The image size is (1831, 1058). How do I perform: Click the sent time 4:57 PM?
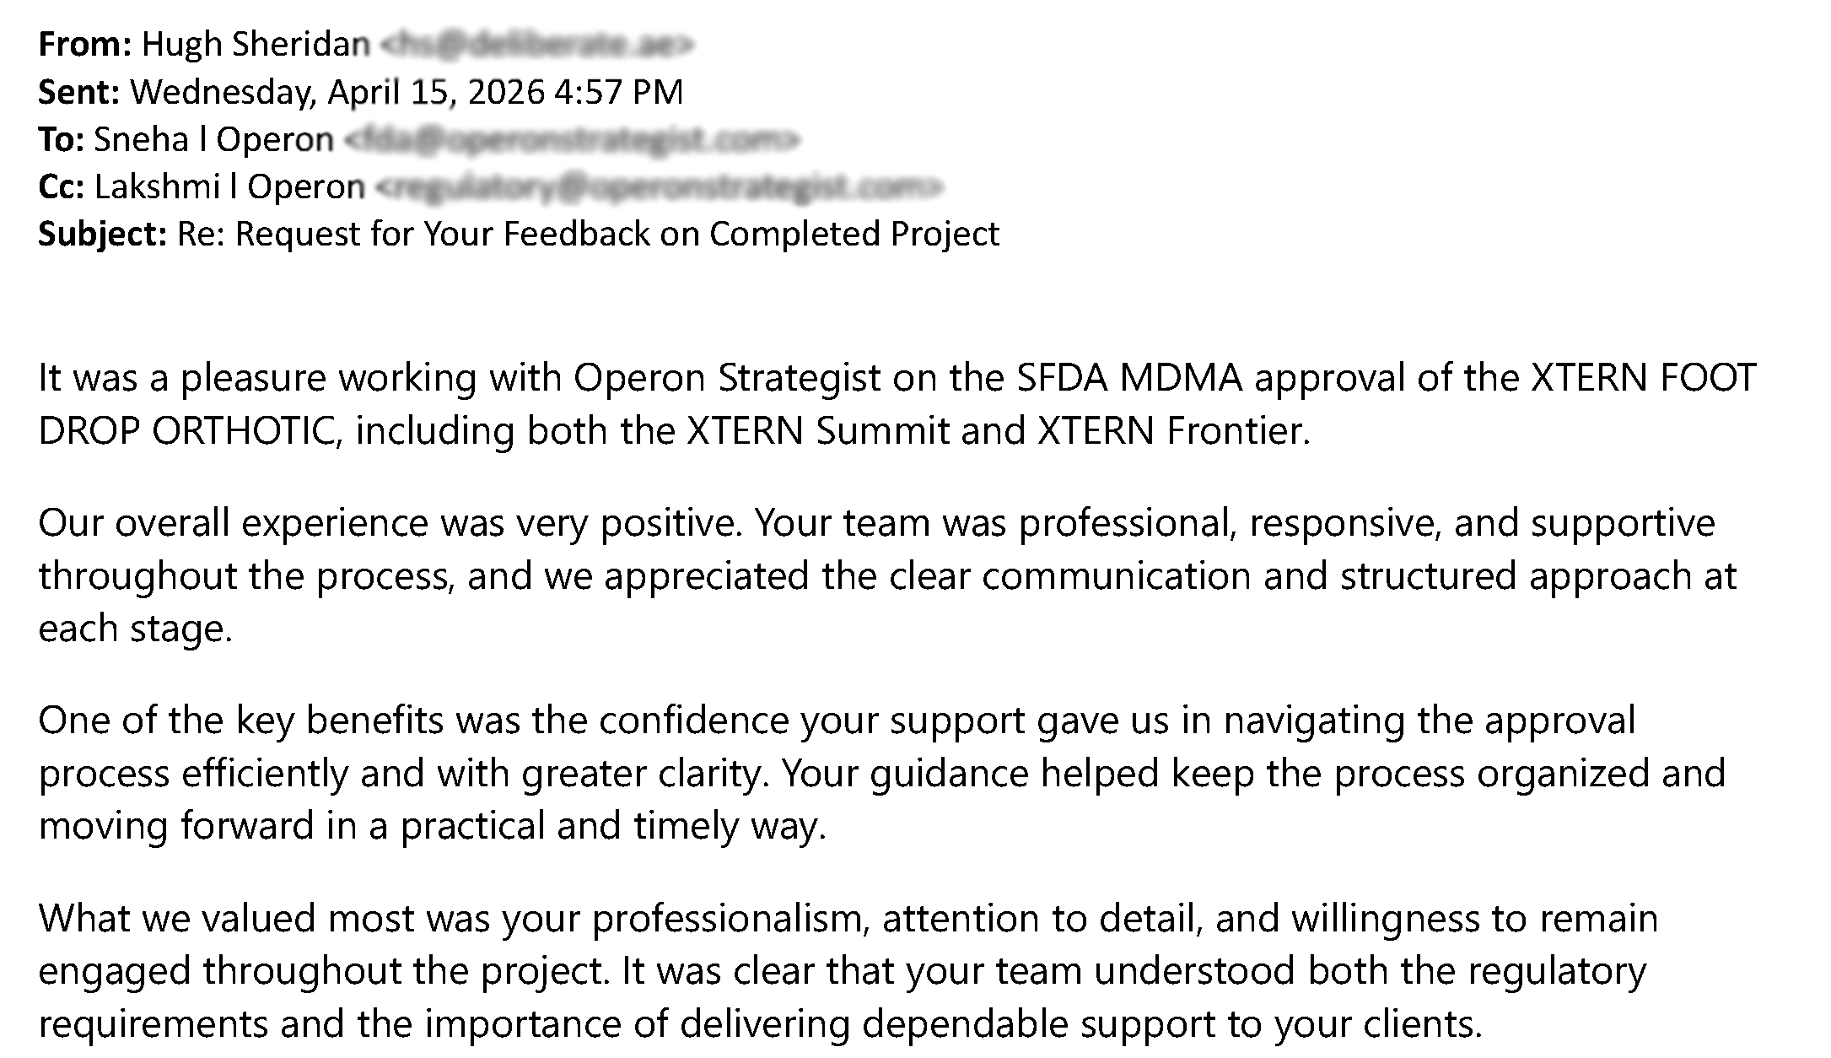tap(619, 91)
